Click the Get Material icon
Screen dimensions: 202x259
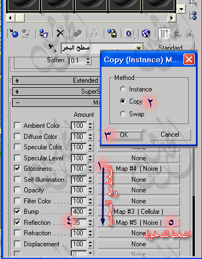(x=14, y=34)
